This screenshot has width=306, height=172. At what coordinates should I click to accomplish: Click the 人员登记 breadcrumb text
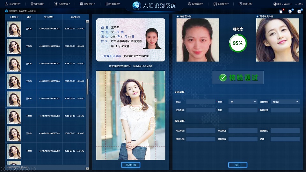[32, 11]
